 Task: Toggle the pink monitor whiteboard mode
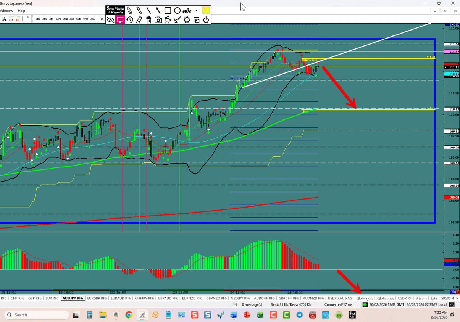click(120, 20)
